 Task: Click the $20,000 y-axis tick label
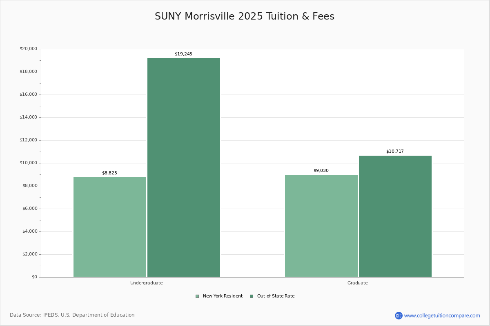click(29, 48)
